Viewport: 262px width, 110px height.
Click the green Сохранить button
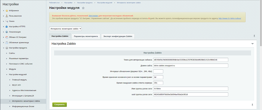(59, 104)
